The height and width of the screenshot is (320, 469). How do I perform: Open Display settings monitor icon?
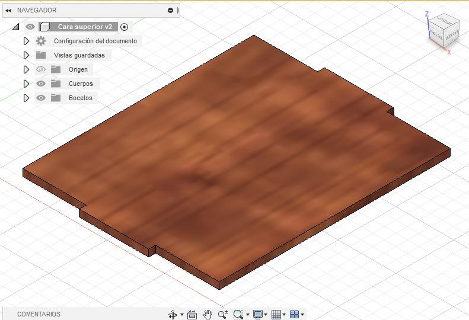coord(258,314)
